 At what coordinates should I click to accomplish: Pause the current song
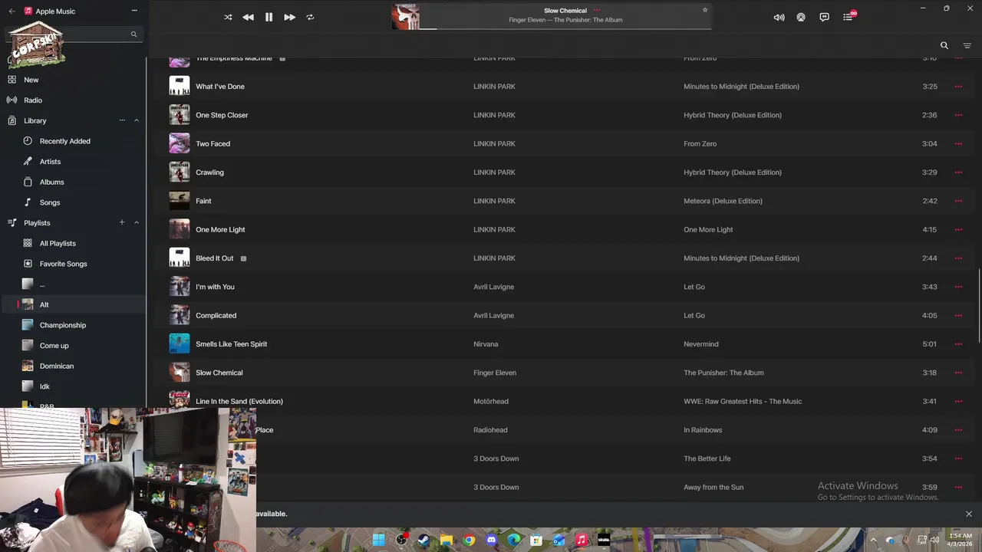[269, 17]
